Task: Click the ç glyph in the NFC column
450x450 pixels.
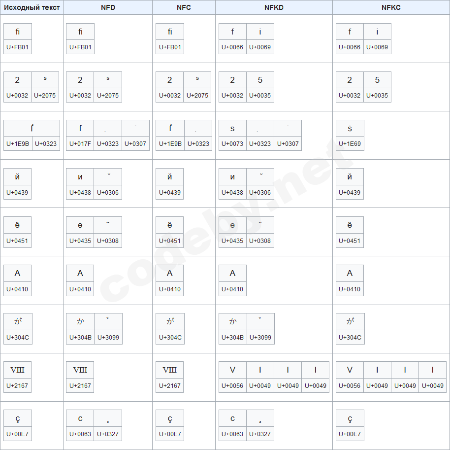Action: (x=170, y=418)
